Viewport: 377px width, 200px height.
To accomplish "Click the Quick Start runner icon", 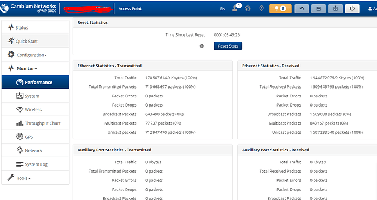I will click(x=11, y=41).
